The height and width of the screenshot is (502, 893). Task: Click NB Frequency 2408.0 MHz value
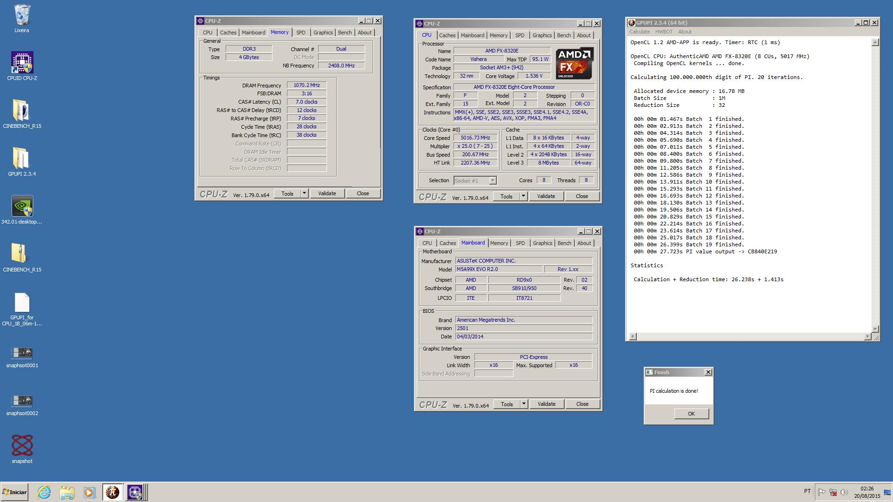click(x=341, y=66)
